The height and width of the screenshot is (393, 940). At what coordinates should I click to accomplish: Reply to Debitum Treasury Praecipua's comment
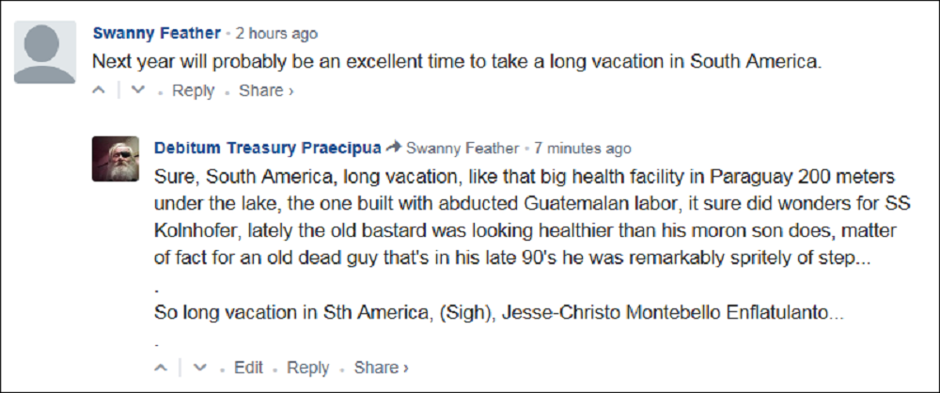click(308, 368)
